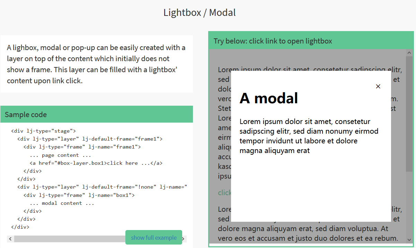
Task: Click the right arrow of the code scrollbar
Action: [184, 239]
